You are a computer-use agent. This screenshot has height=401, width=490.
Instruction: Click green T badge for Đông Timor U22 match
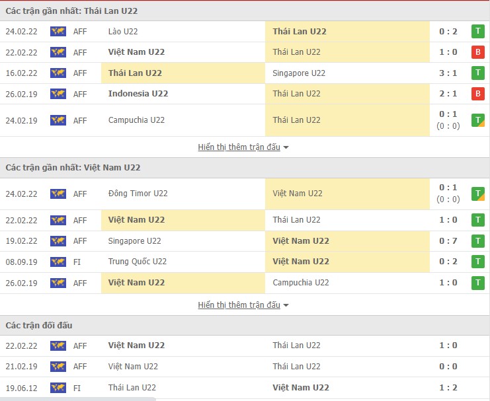coord(477,194)
